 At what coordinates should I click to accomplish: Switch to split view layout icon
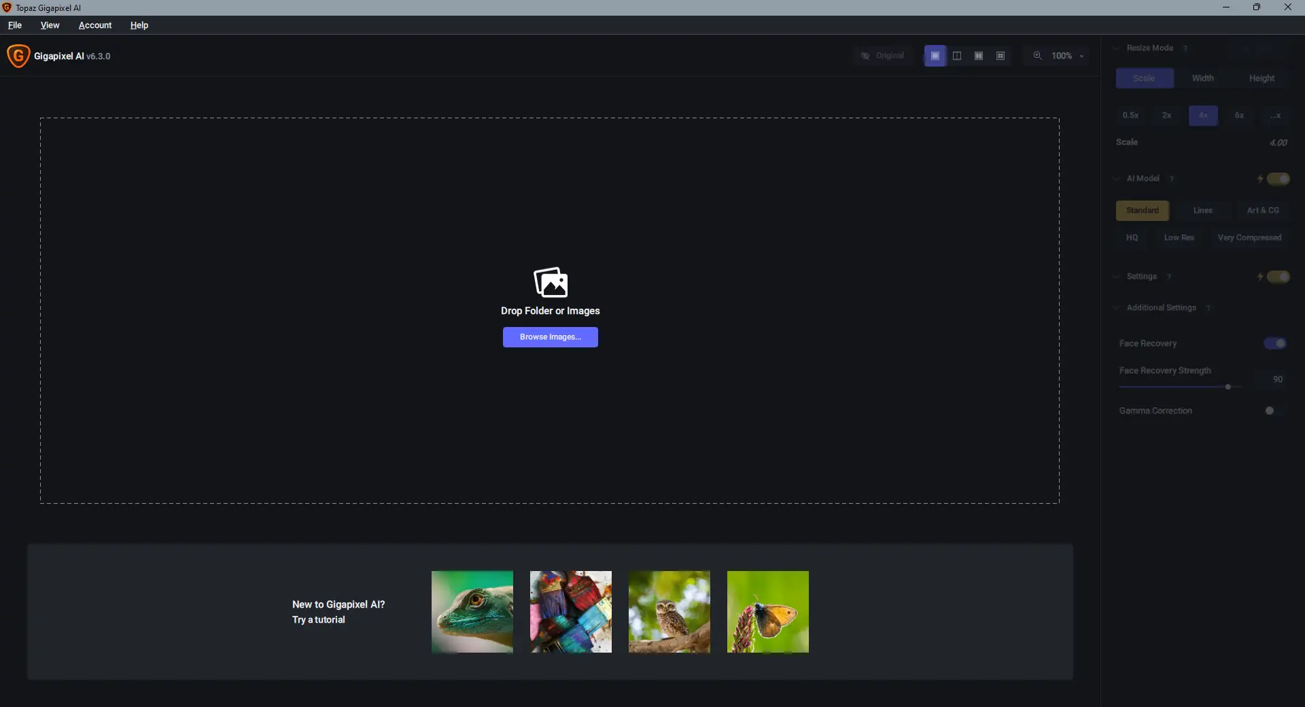(957, 56)
